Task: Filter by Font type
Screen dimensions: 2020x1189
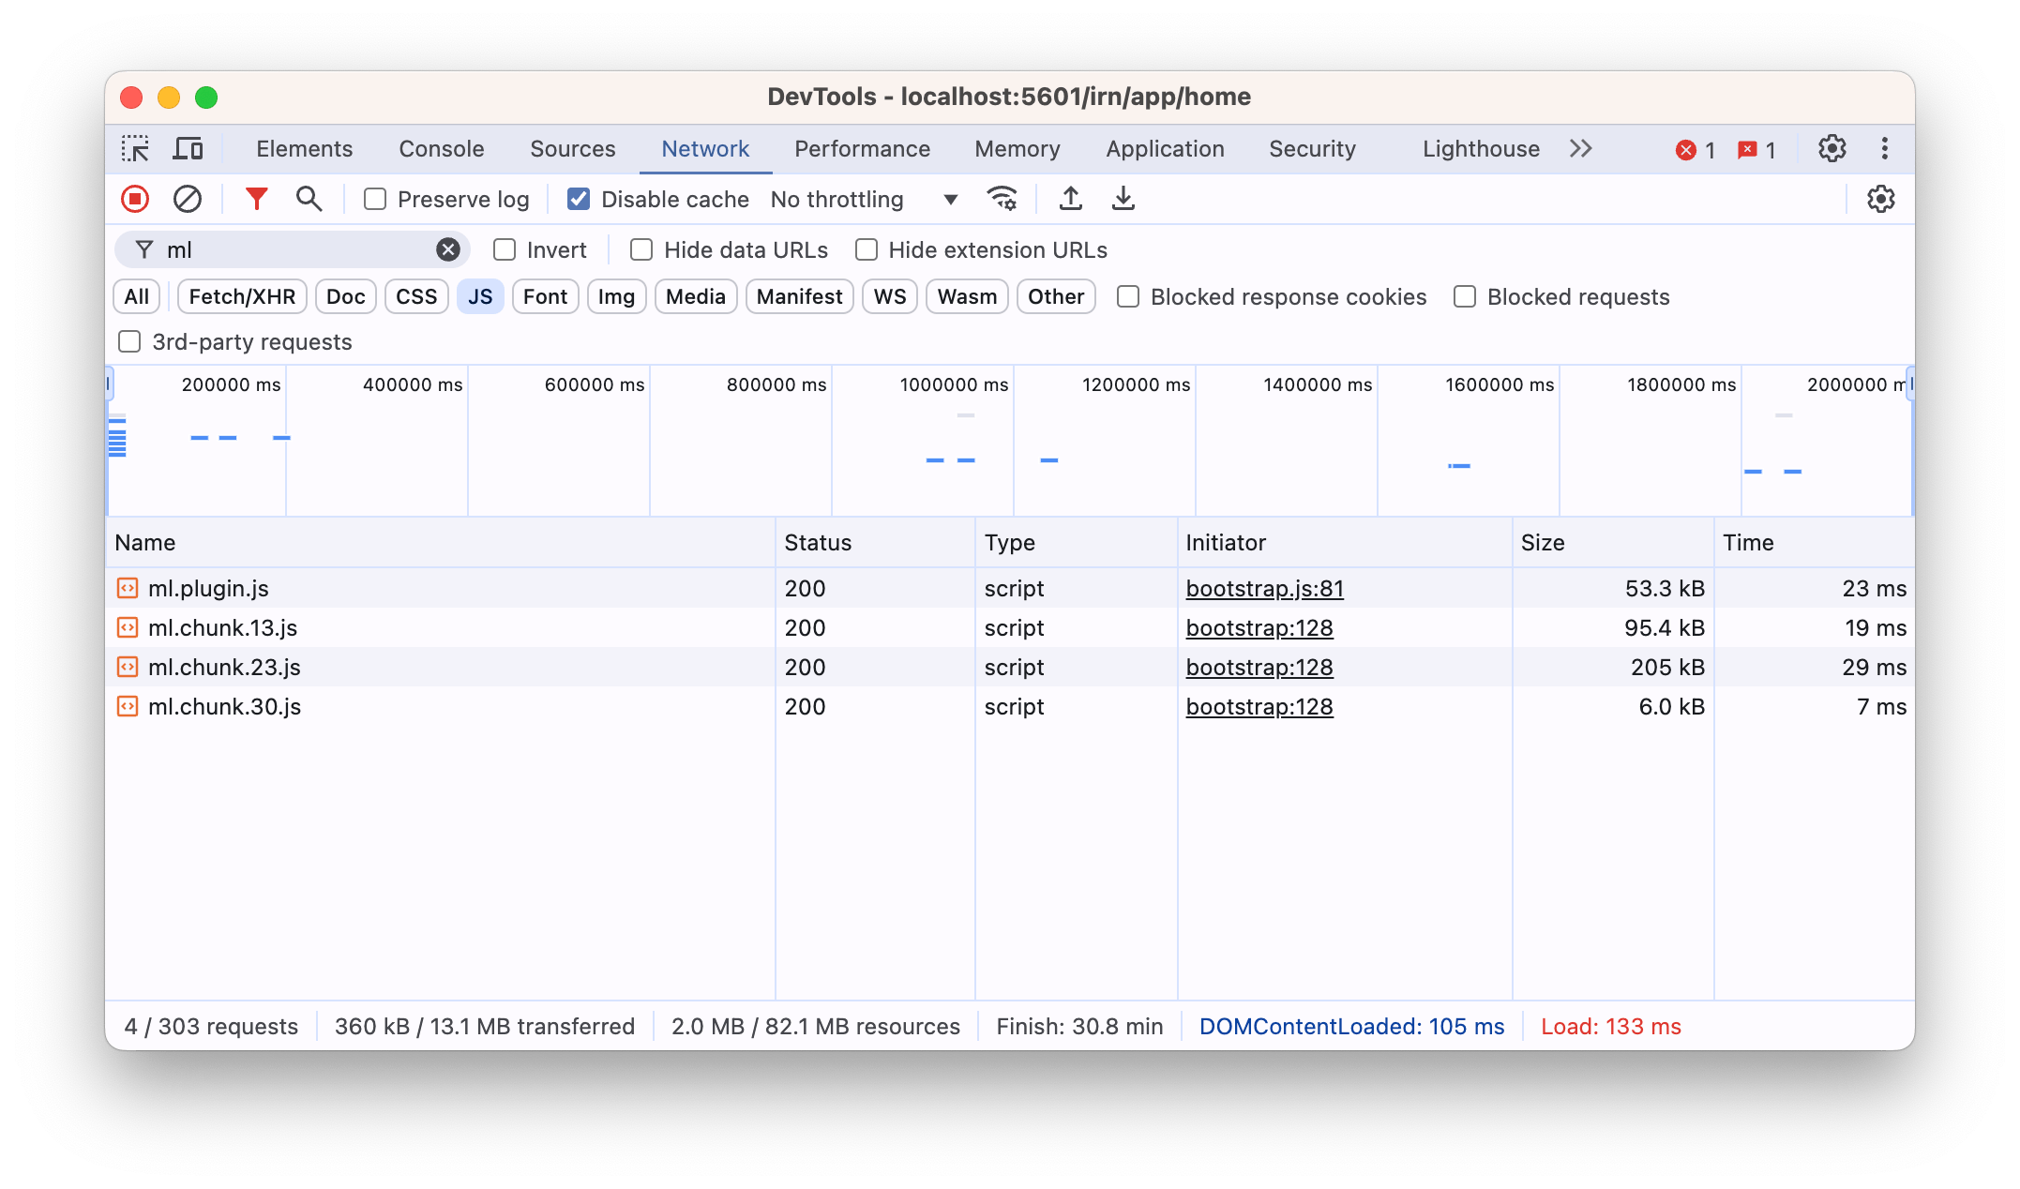Action: (x=545, y=296)
